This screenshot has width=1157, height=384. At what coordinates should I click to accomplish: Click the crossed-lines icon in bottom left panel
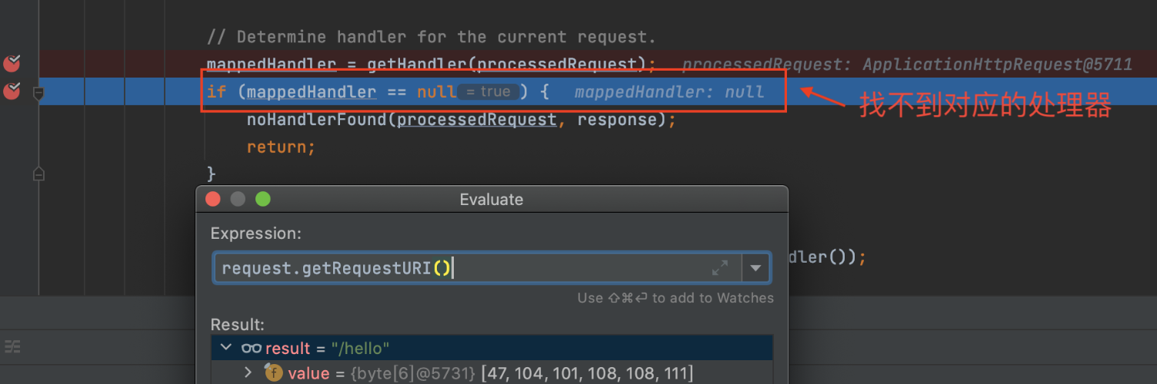coord(12,347)
